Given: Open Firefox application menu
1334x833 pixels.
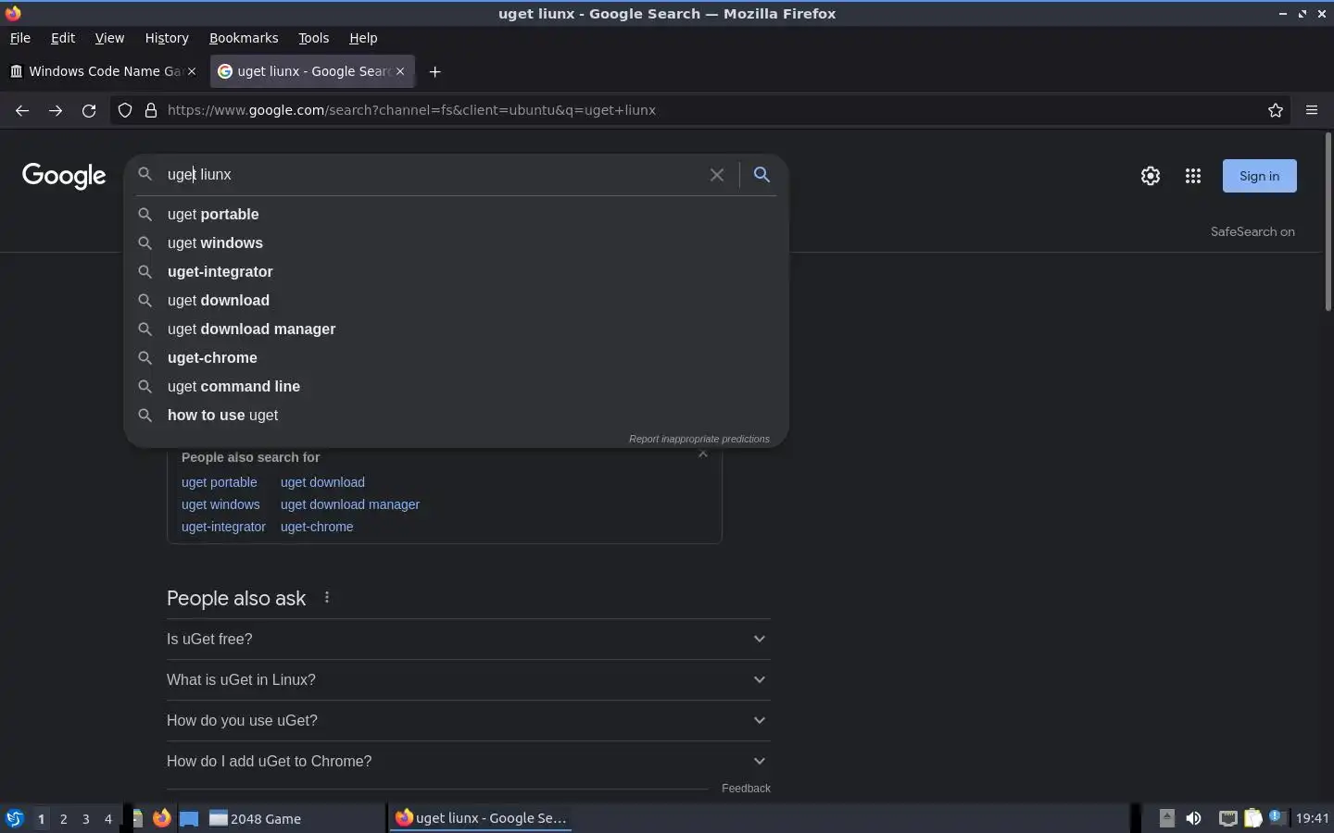Looking at the screenshot, I should pyautogui.click(x=1312, y=110).
